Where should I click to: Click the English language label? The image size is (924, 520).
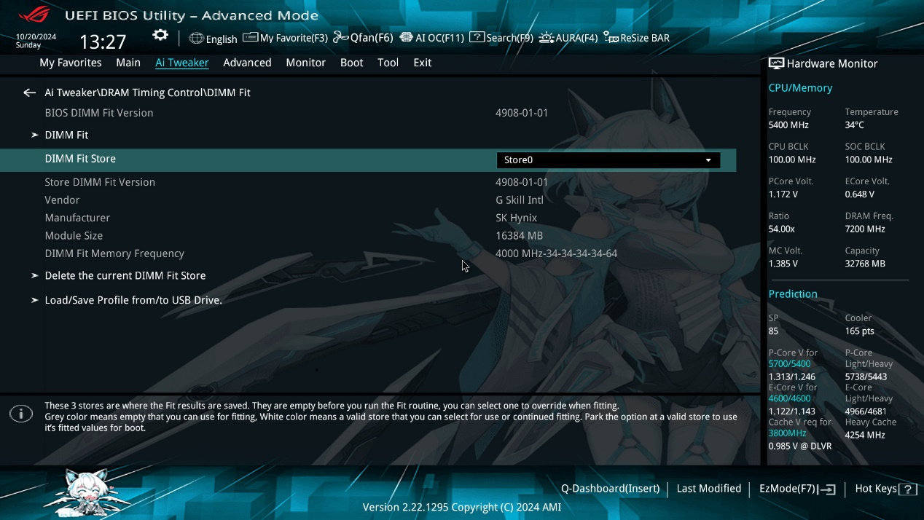[222, 39]
